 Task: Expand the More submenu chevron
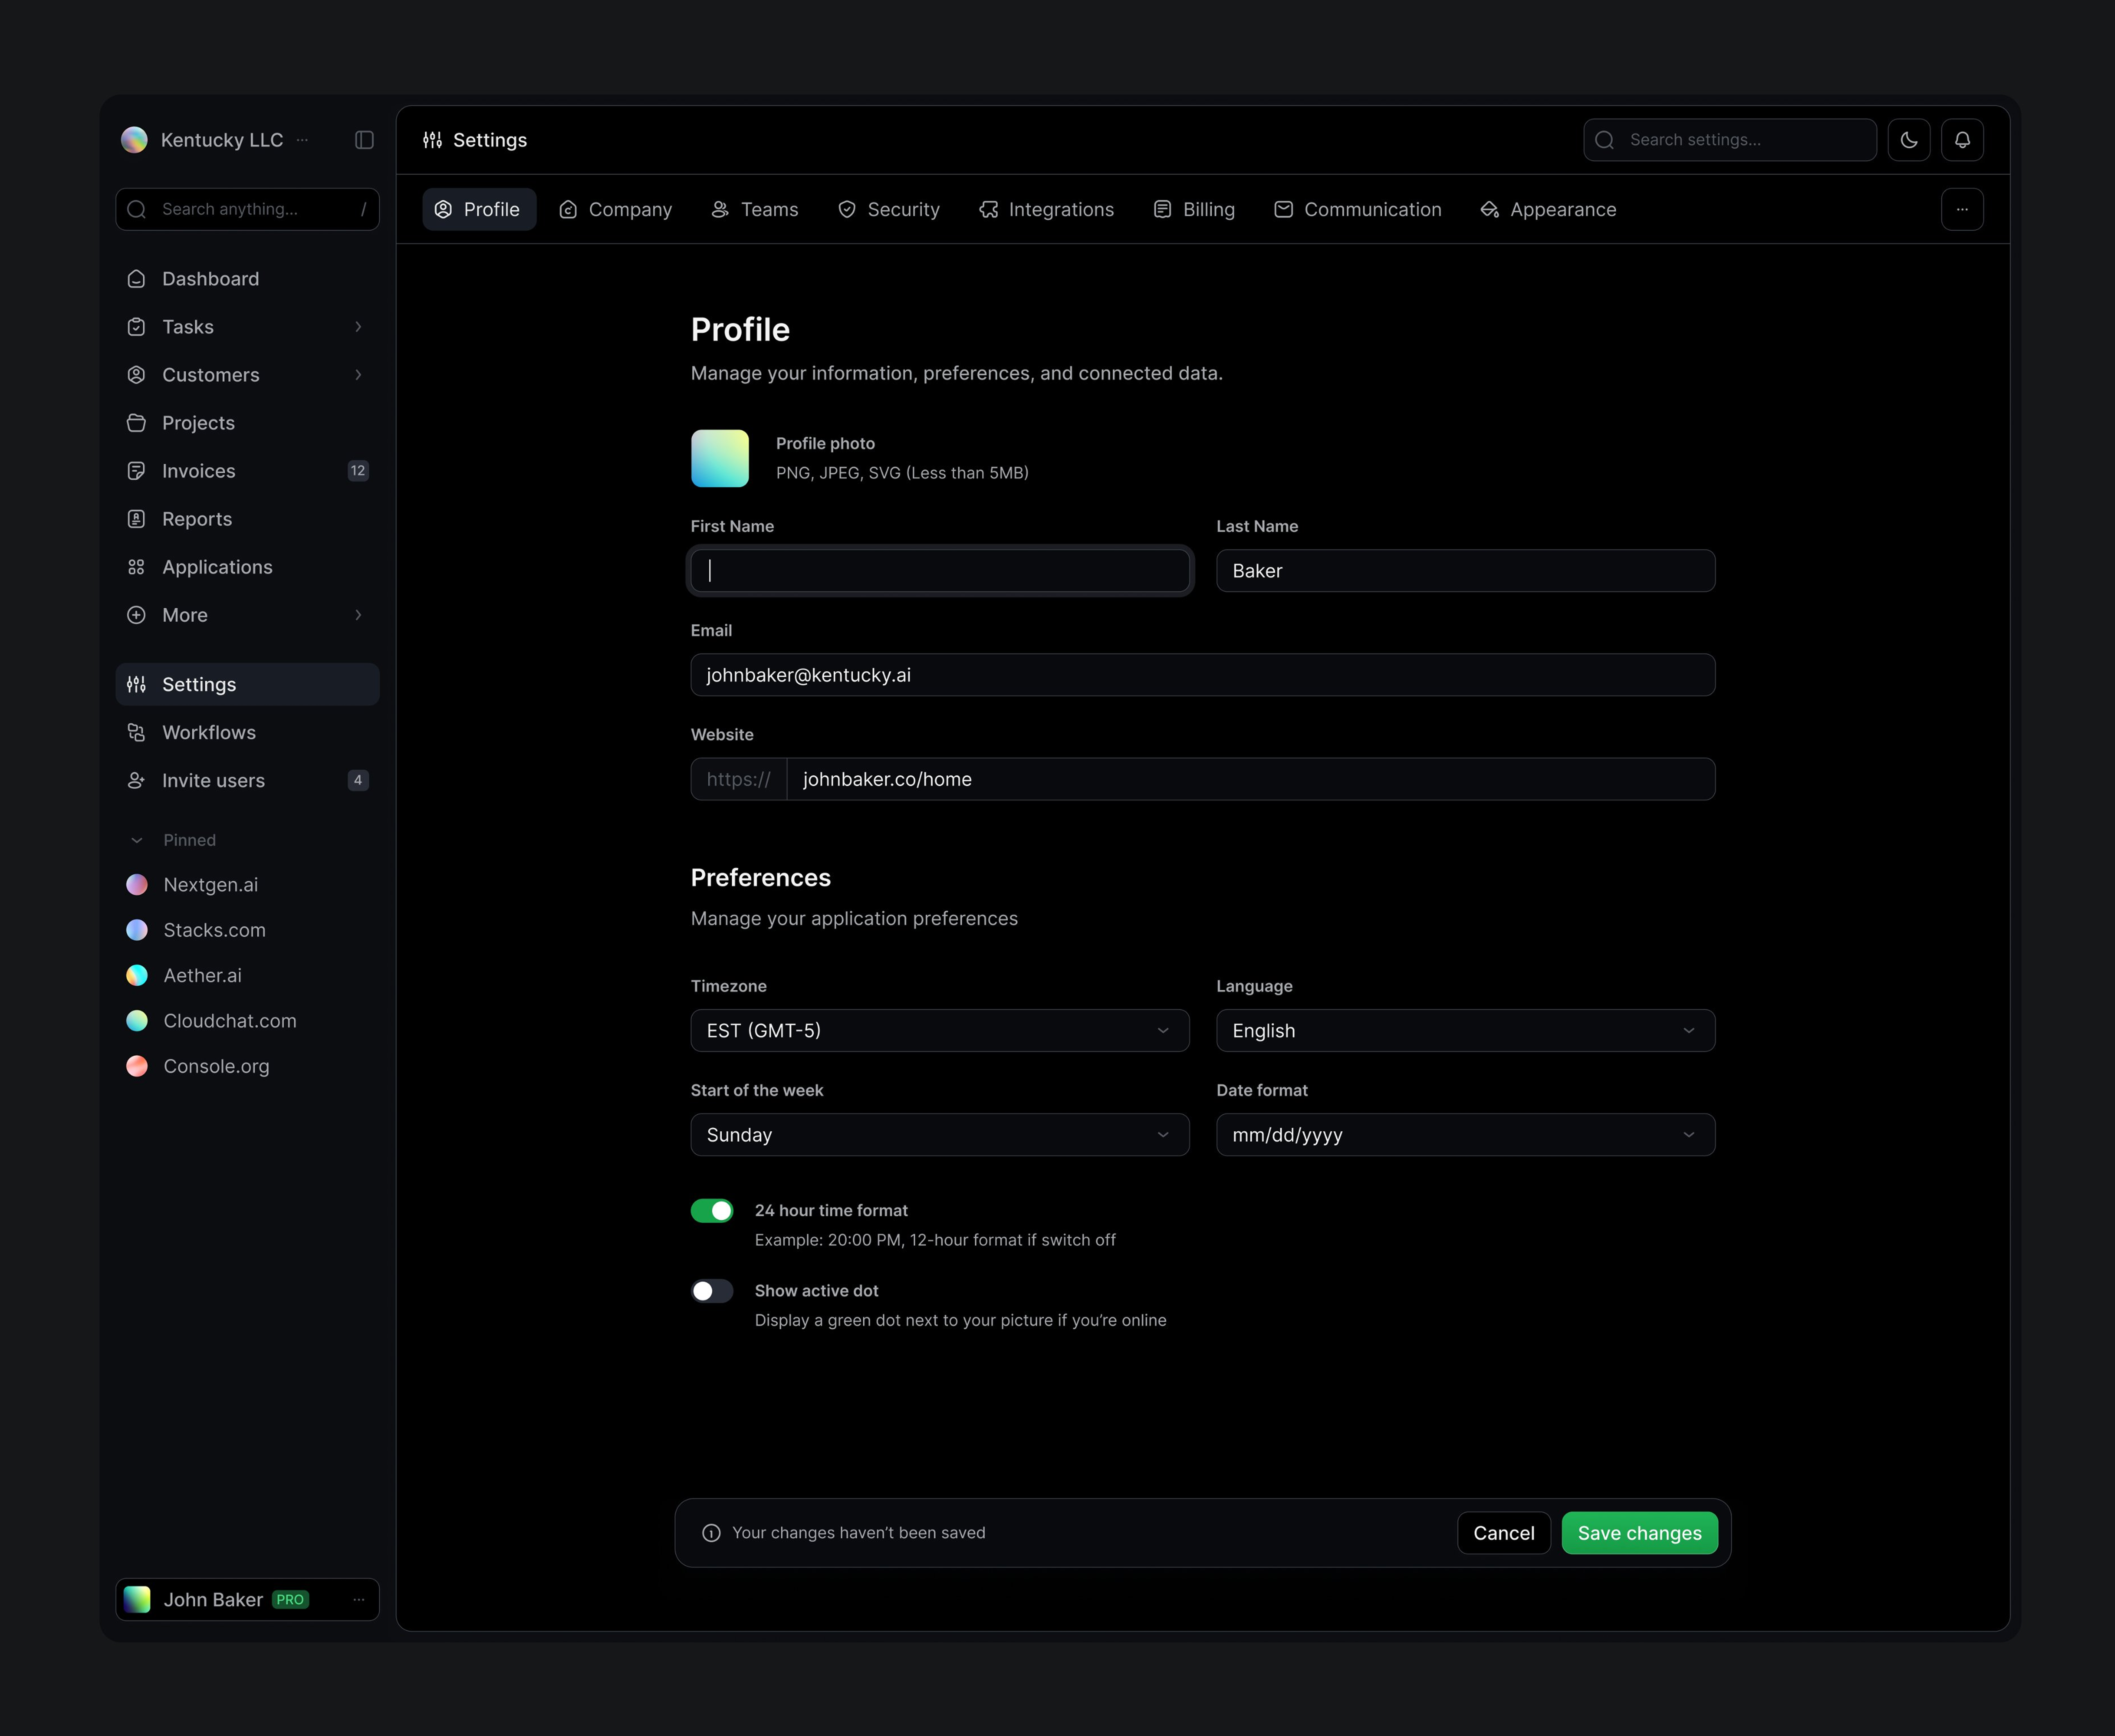[358, 615]
